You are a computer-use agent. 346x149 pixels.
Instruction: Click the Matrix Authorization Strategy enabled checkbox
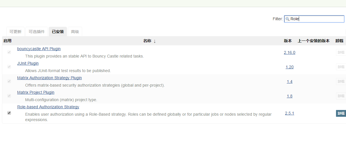pos(9,81)
